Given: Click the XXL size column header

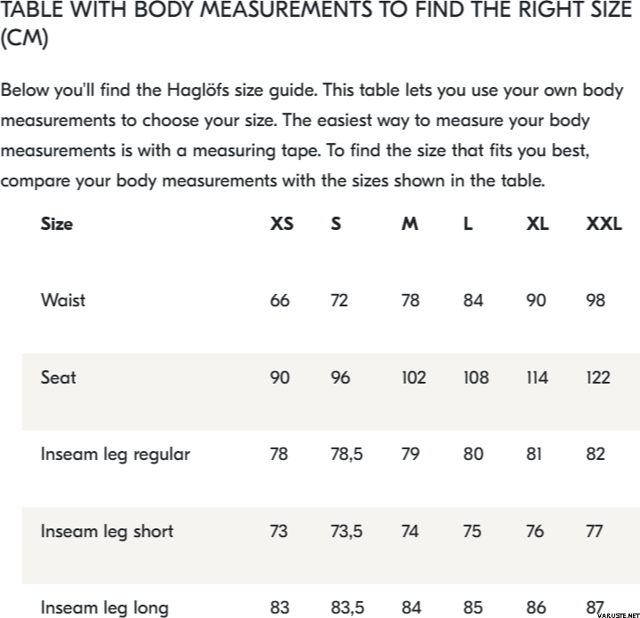Looking at the screenshot, I should point(604,224).
